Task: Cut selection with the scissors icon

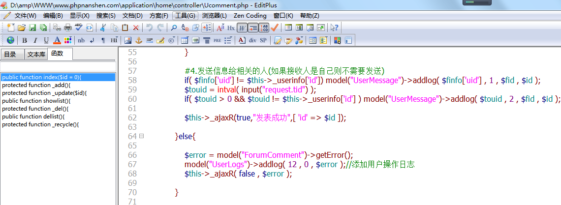Action: tap(103, 28)
